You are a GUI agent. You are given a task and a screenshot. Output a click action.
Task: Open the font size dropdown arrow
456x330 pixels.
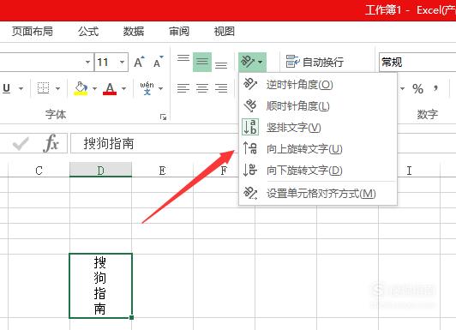point(122,62)
